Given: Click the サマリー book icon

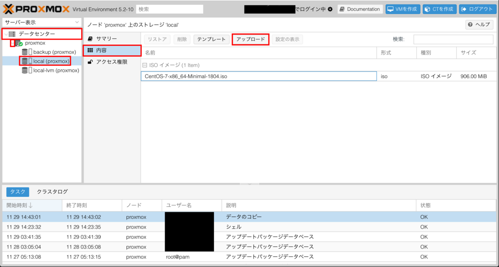Looking at the screenshot, I should (90, 39).
